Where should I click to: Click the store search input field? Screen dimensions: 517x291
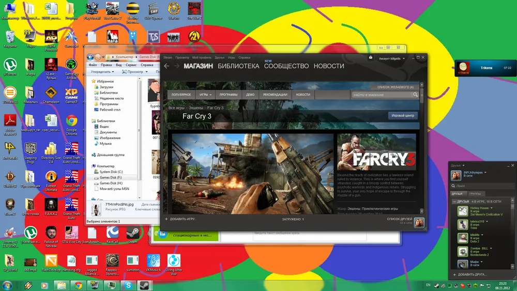click(x=381, y=95)
